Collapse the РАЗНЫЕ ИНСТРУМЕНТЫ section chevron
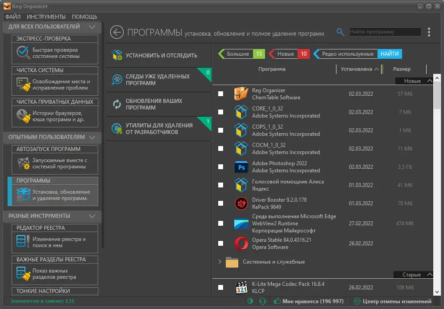 [92, 216]
